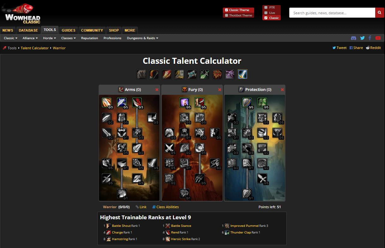
Task: Click Bloodthirst at bottom of Fury tree
Action: coord(185,193)
